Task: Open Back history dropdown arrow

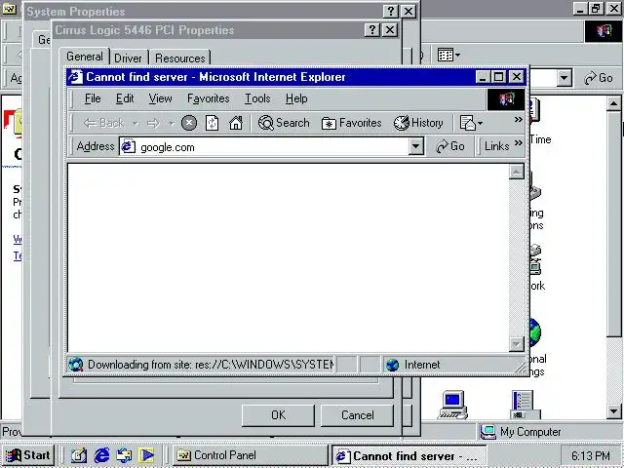Action: [x=136, y=124]
